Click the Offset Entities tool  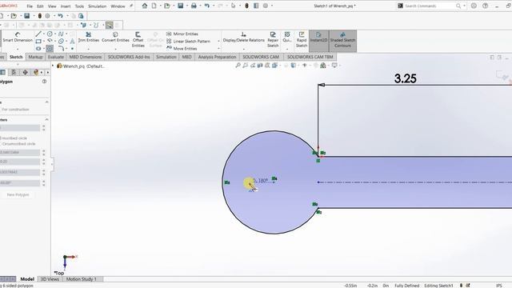[138, 39]
